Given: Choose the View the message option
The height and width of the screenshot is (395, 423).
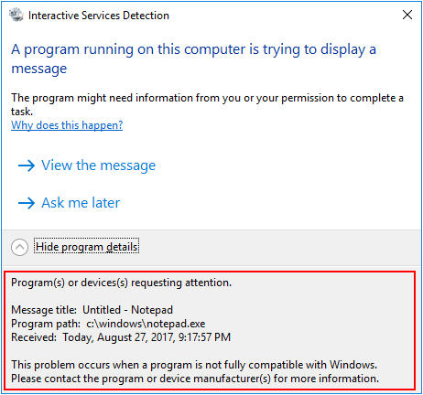Looking at the screenshot, I should [x=99, y=165].
